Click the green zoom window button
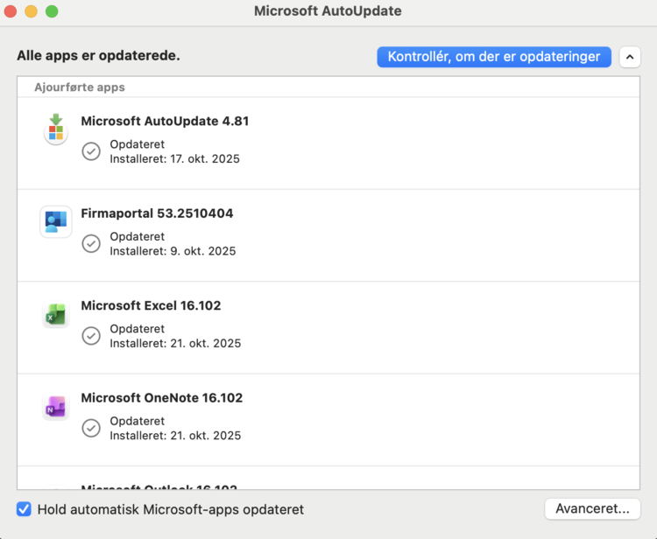 52,11
